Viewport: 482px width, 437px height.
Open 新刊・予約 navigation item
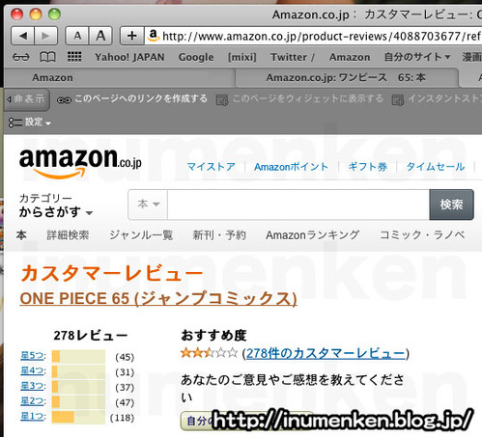click(219, 235)
